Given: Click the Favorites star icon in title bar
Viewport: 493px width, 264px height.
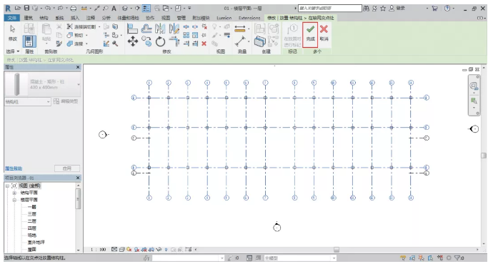Looking at the screenshot, I should (x=383, y=9).
